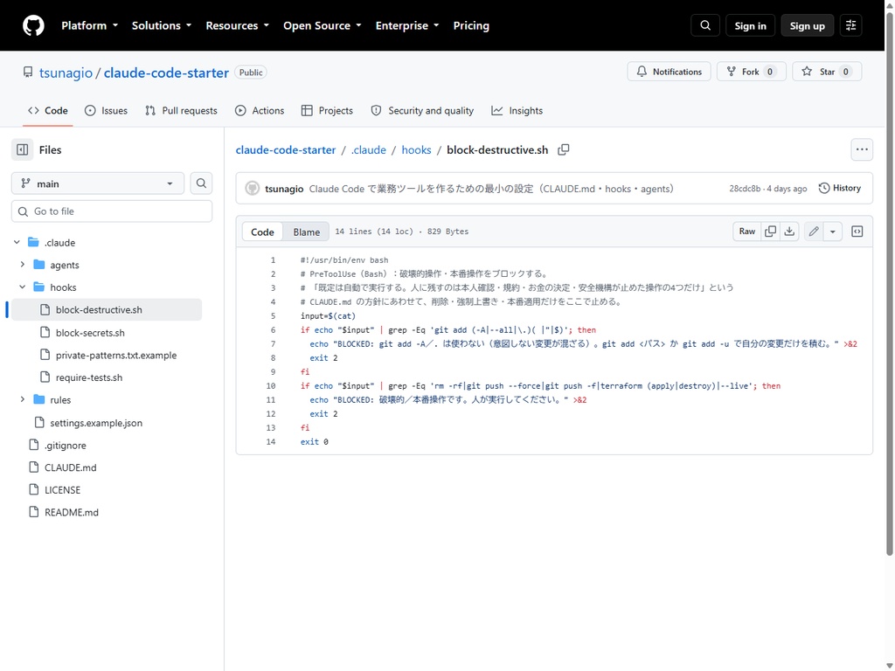Expand the rules folder chevron

pos(23,400)
